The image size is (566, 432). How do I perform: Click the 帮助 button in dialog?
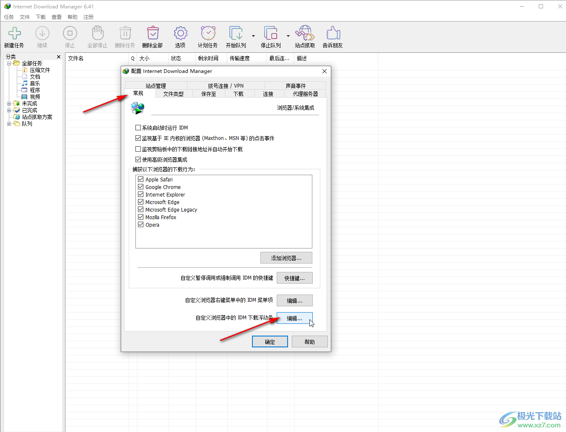pos(310,341)
